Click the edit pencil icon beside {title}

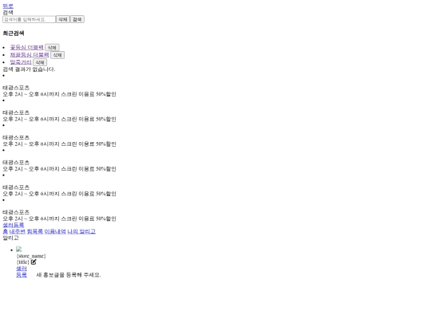click(x=34, y=262)
